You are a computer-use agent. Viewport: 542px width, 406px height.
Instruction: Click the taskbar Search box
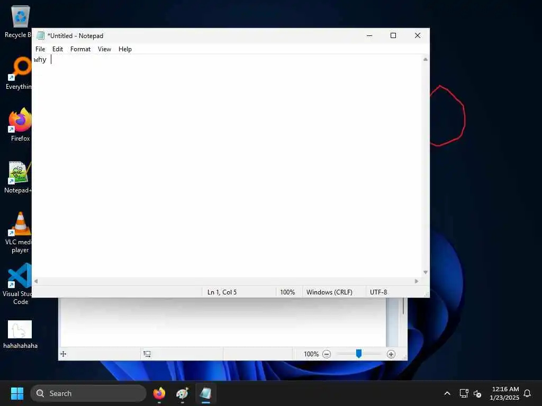tap(88, 393)
